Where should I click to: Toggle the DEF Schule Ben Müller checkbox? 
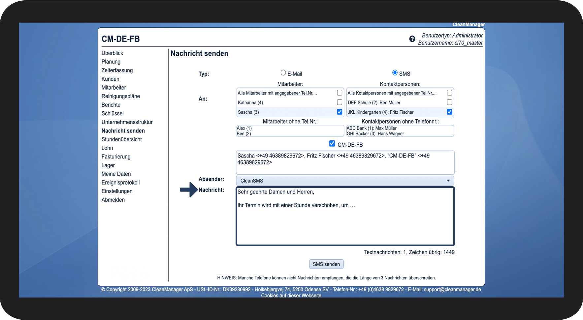pos(449,102)
